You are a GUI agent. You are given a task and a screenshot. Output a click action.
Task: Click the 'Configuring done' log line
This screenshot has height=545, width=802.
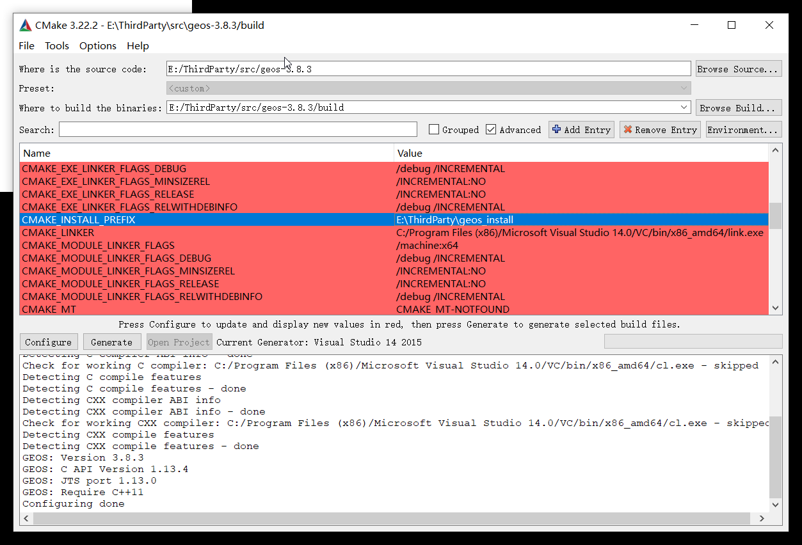[x=74, y=503]
